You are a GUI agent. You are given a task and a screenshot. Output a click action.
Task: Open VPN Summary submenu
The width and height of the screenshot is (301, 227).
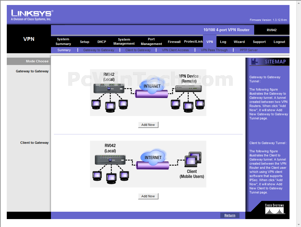pyautogui.click(x=64, y=50)
